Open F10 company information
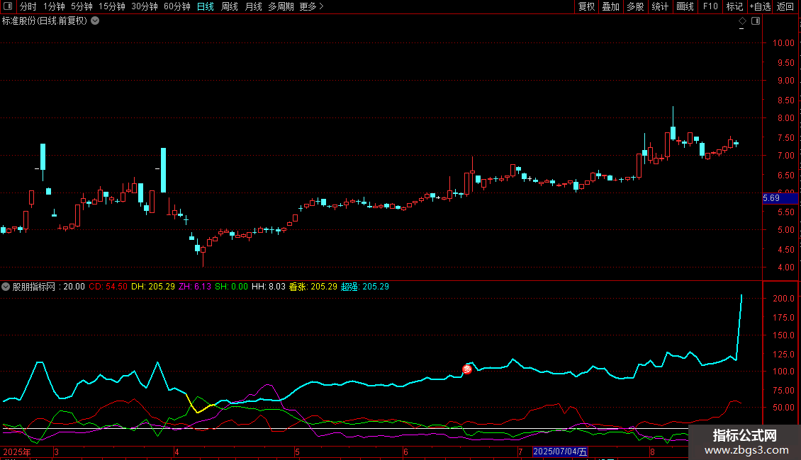The height and width of the screenshot is (460, 801). [710, 6]
